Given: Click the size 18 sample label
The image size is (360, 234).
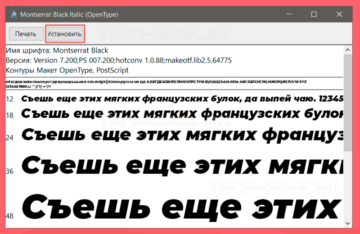Looking at the screenshot, I should pos(9,115).
